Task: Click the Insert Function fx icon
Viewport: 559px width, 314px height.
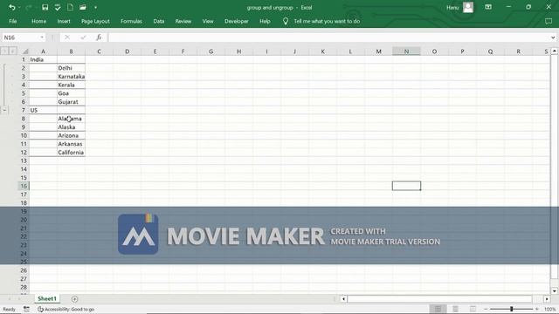Action: pyautogui.click(x=99, y=38)
